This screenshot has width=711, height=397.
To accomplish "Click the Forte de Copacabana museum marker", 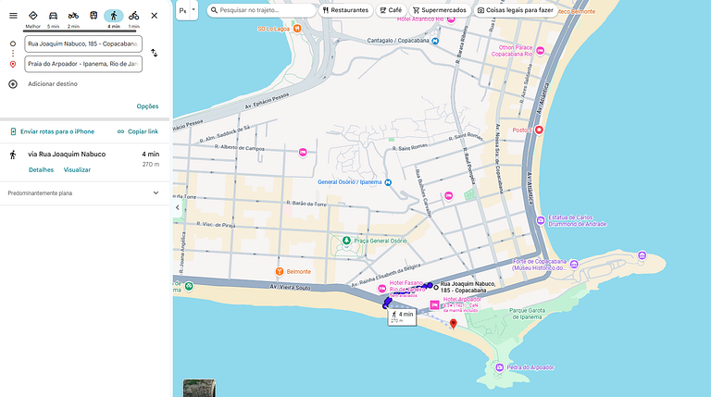I will point(574,265).
